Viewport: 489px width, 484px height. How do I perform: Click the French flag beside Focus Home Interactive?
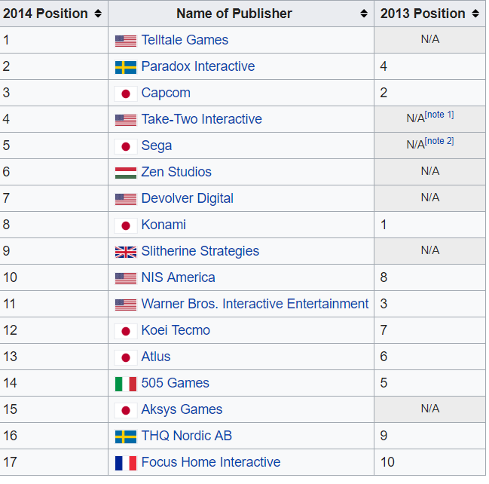point(126,463)
